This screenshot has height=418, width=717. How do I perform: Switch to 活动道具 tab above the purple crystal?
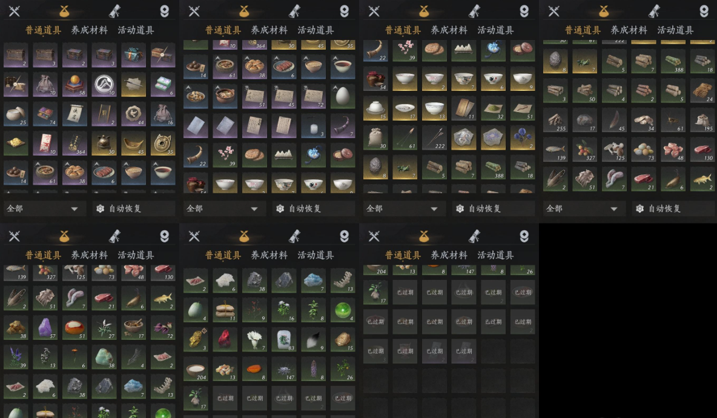point(136,254)
